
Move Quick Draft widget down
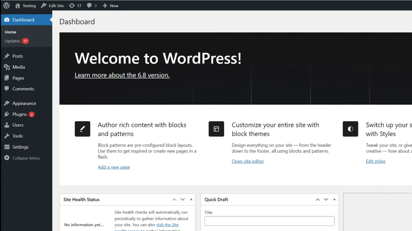click(326, 200)
